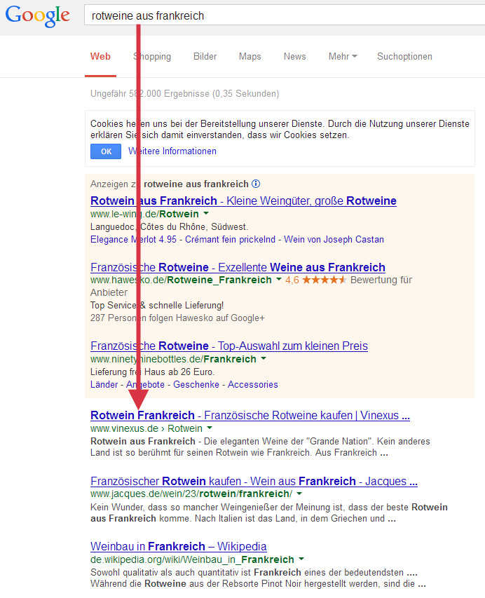This screenshot has height=598, width=485.
Task: Open Elegance Merlot 4.95 sitelink
Action: (133, 240)
